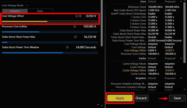The height and width of the screenshot is (108, 187).
Task: Save the current profile settings
Action: [x=177, y=98]
